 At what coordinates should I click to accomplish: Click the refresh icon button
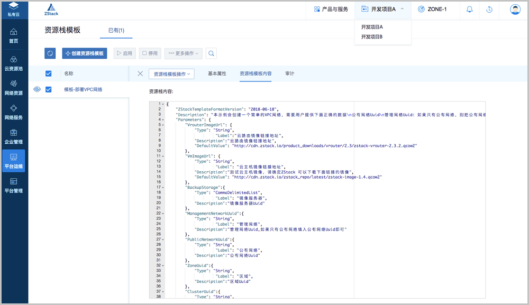(50, 53)
